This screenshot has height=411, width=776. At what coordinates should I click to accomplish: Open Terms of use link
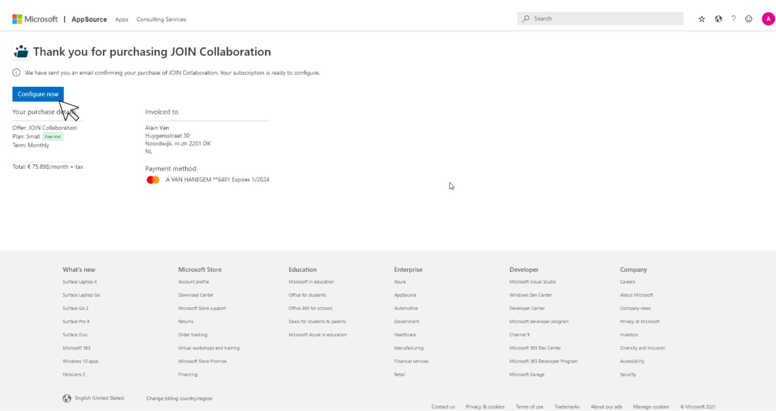[x=529, y=407]
